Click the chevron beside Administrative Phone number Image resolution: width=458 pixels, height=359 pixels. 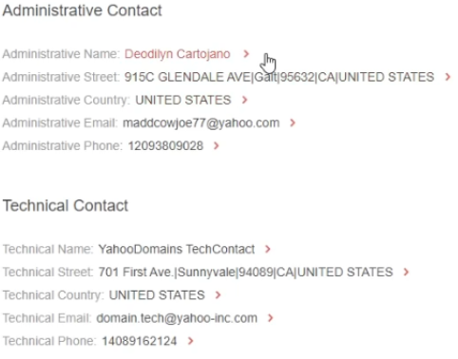[216, 146]
